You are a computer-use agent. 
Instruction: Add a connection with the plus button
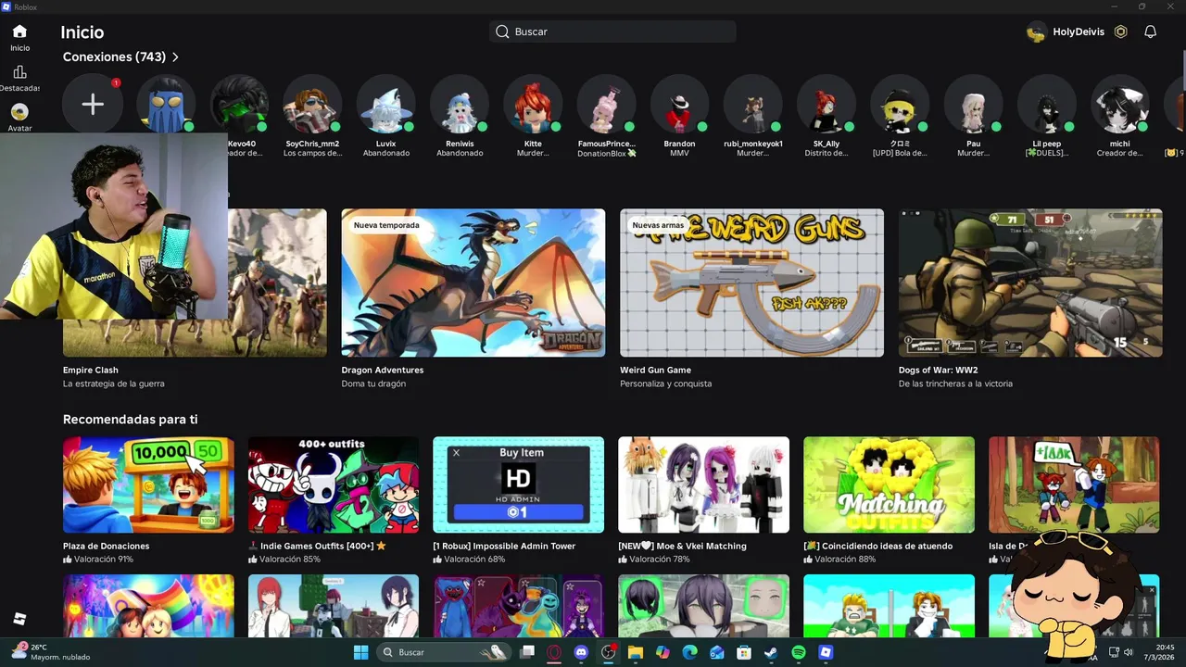click(93, 105)
